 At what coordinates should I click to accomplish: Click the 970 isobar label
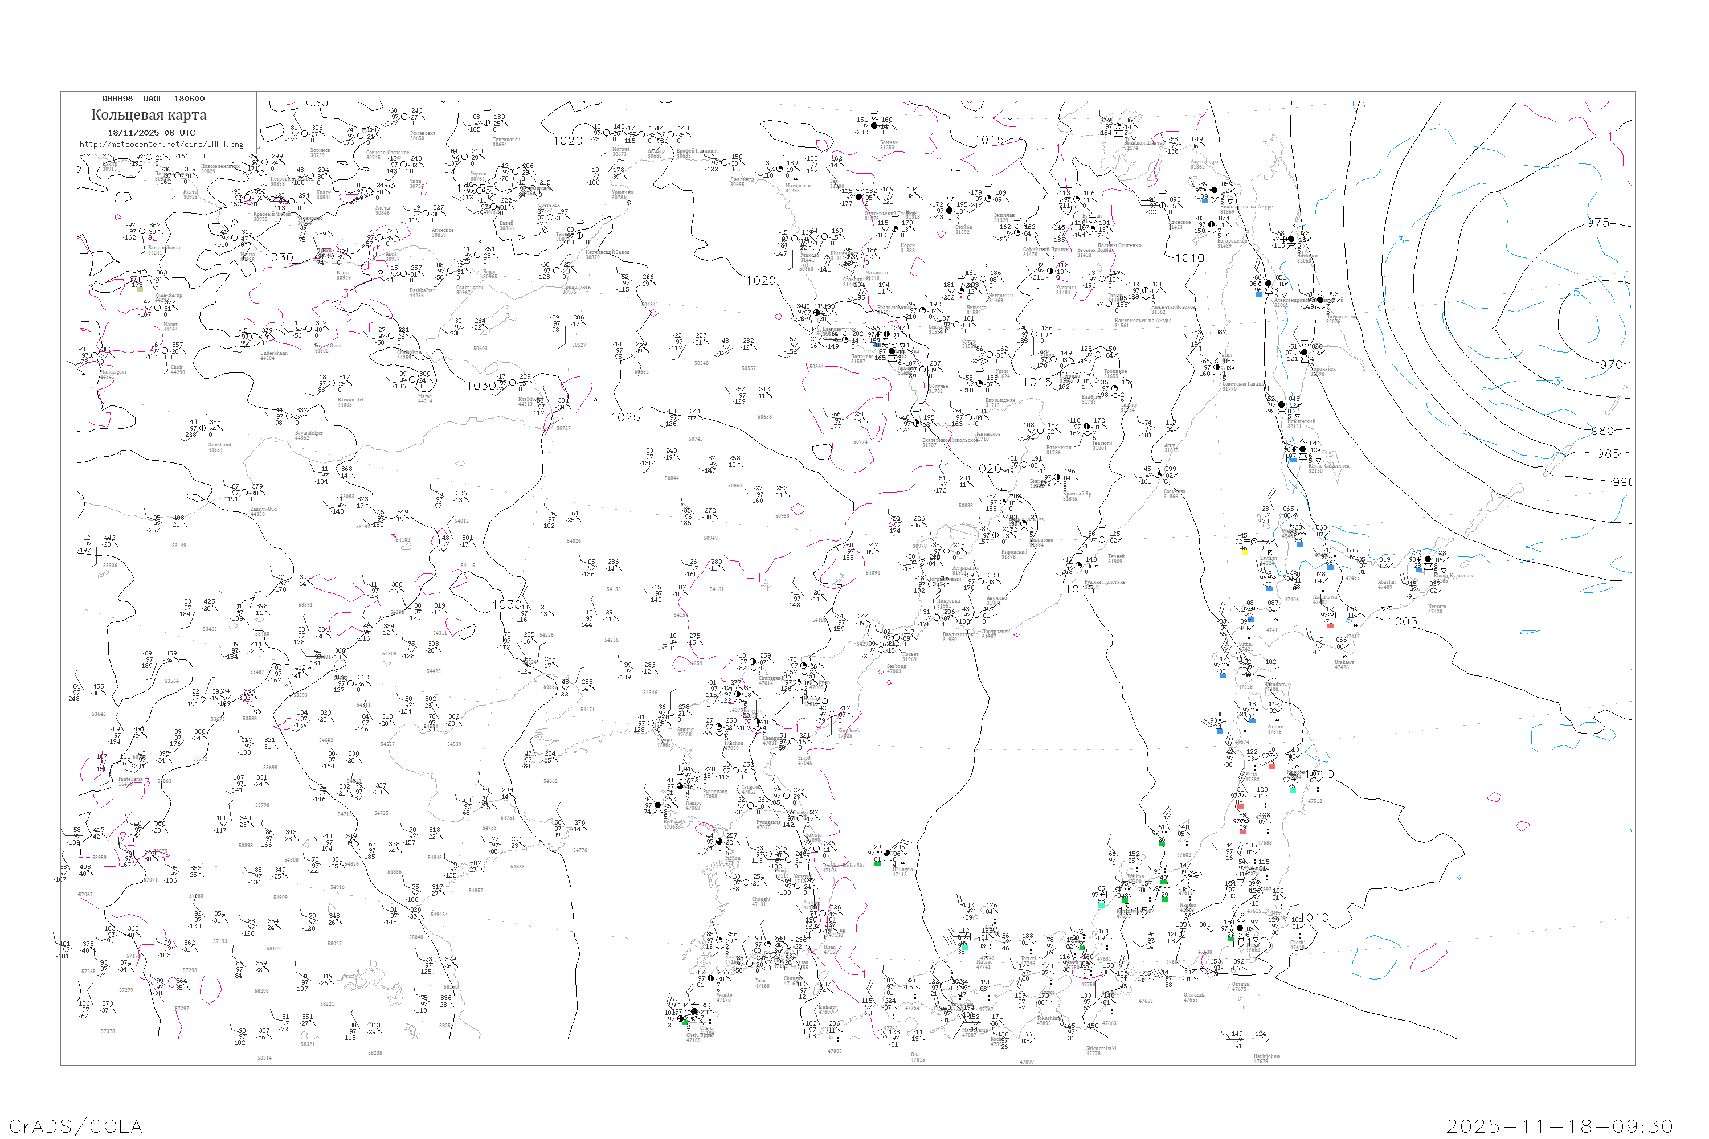pos(1611,364)
